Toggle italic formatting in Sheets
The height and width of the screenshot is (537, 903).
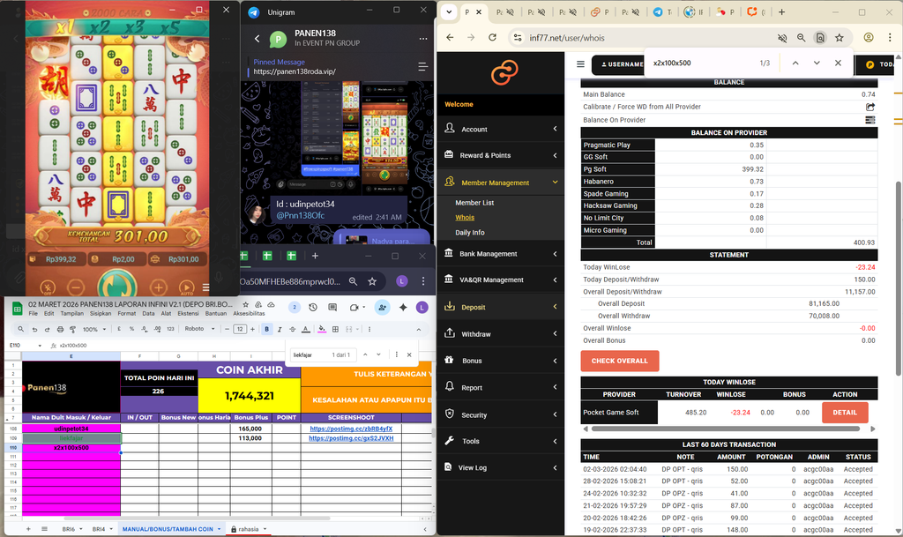(x=280, y=329)
